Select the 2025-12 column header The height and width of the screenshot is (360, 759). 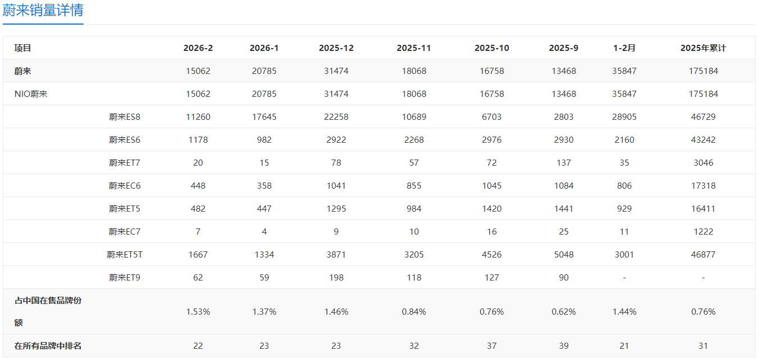pyautogui.click(x=336, y=48)
